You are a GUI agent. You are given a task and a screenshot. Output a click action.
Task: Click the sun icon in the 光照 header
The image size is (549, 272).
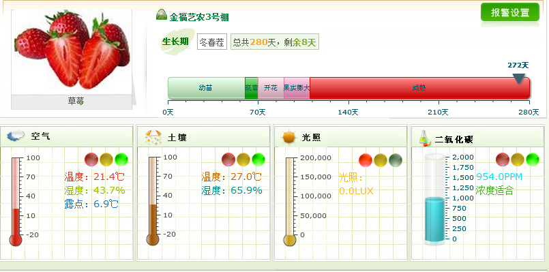tap(290, 137)
